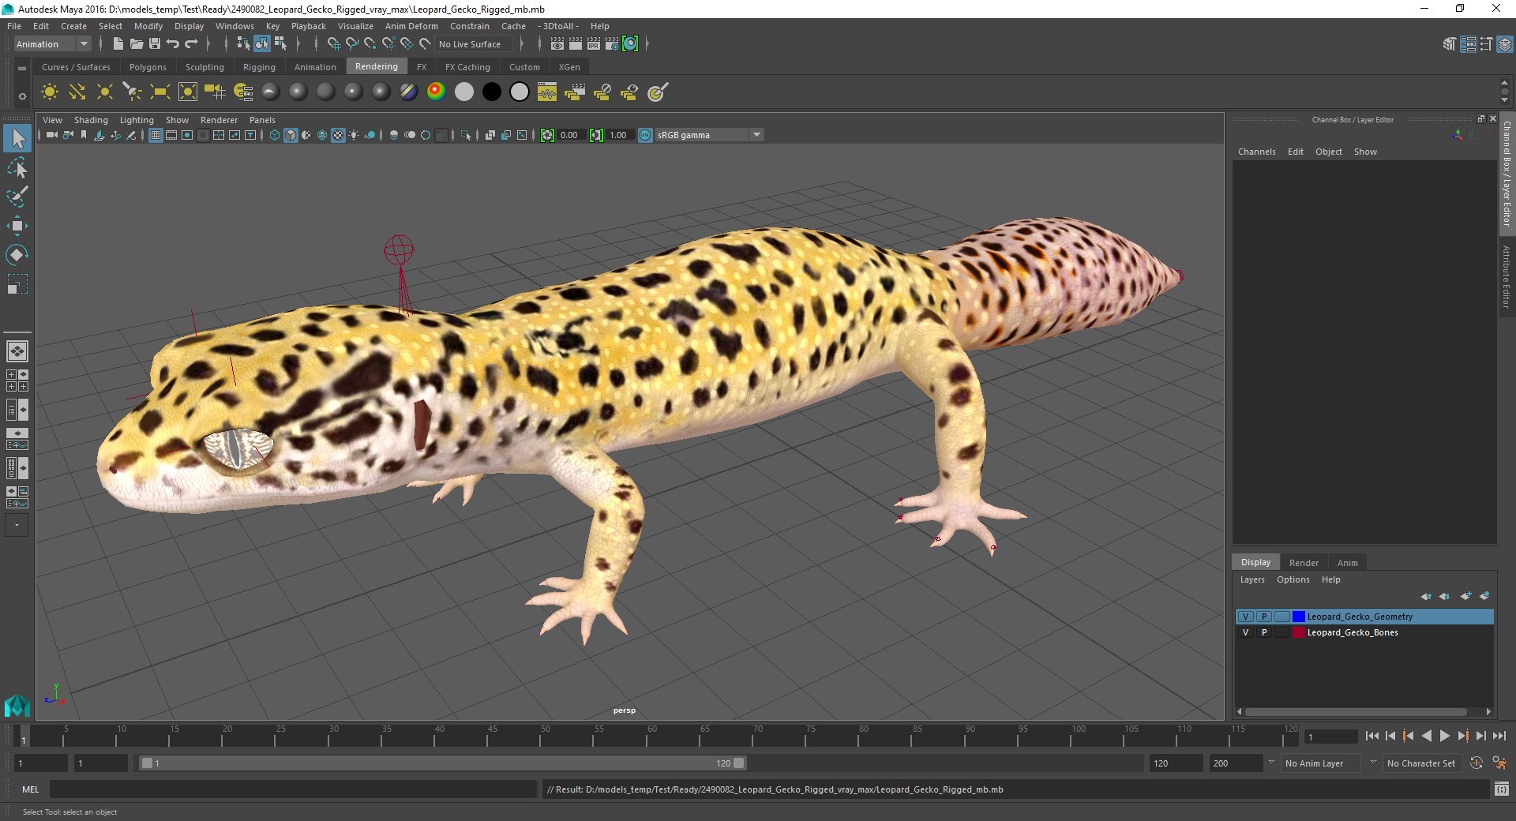Pick the Paint Selection tool

(x=17, y=197)
